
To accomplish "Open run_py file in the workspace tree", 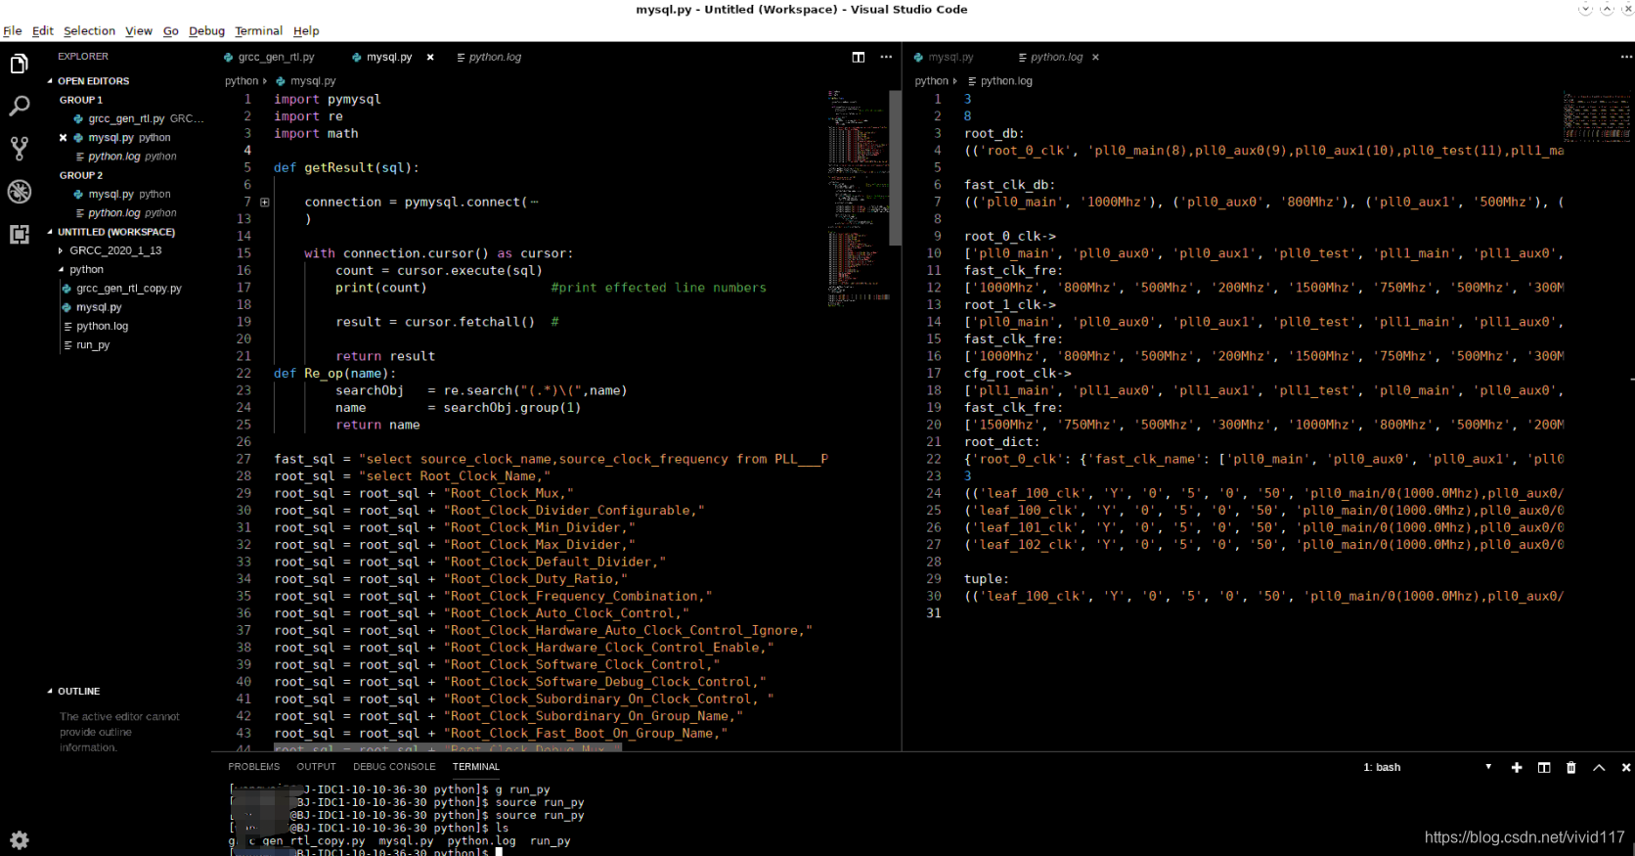I will tap(93, 345).
